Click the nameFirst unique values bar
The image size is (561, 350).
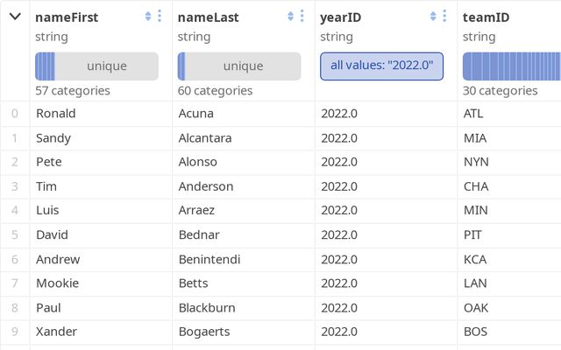(96, 66)
